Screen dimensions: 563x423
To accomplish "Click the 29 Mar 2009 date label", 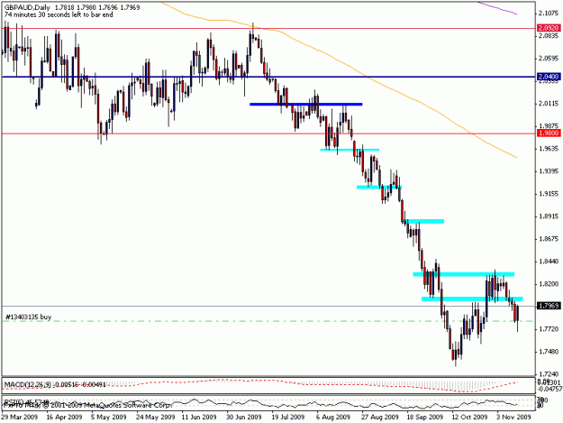I will [x=20, y=417].
